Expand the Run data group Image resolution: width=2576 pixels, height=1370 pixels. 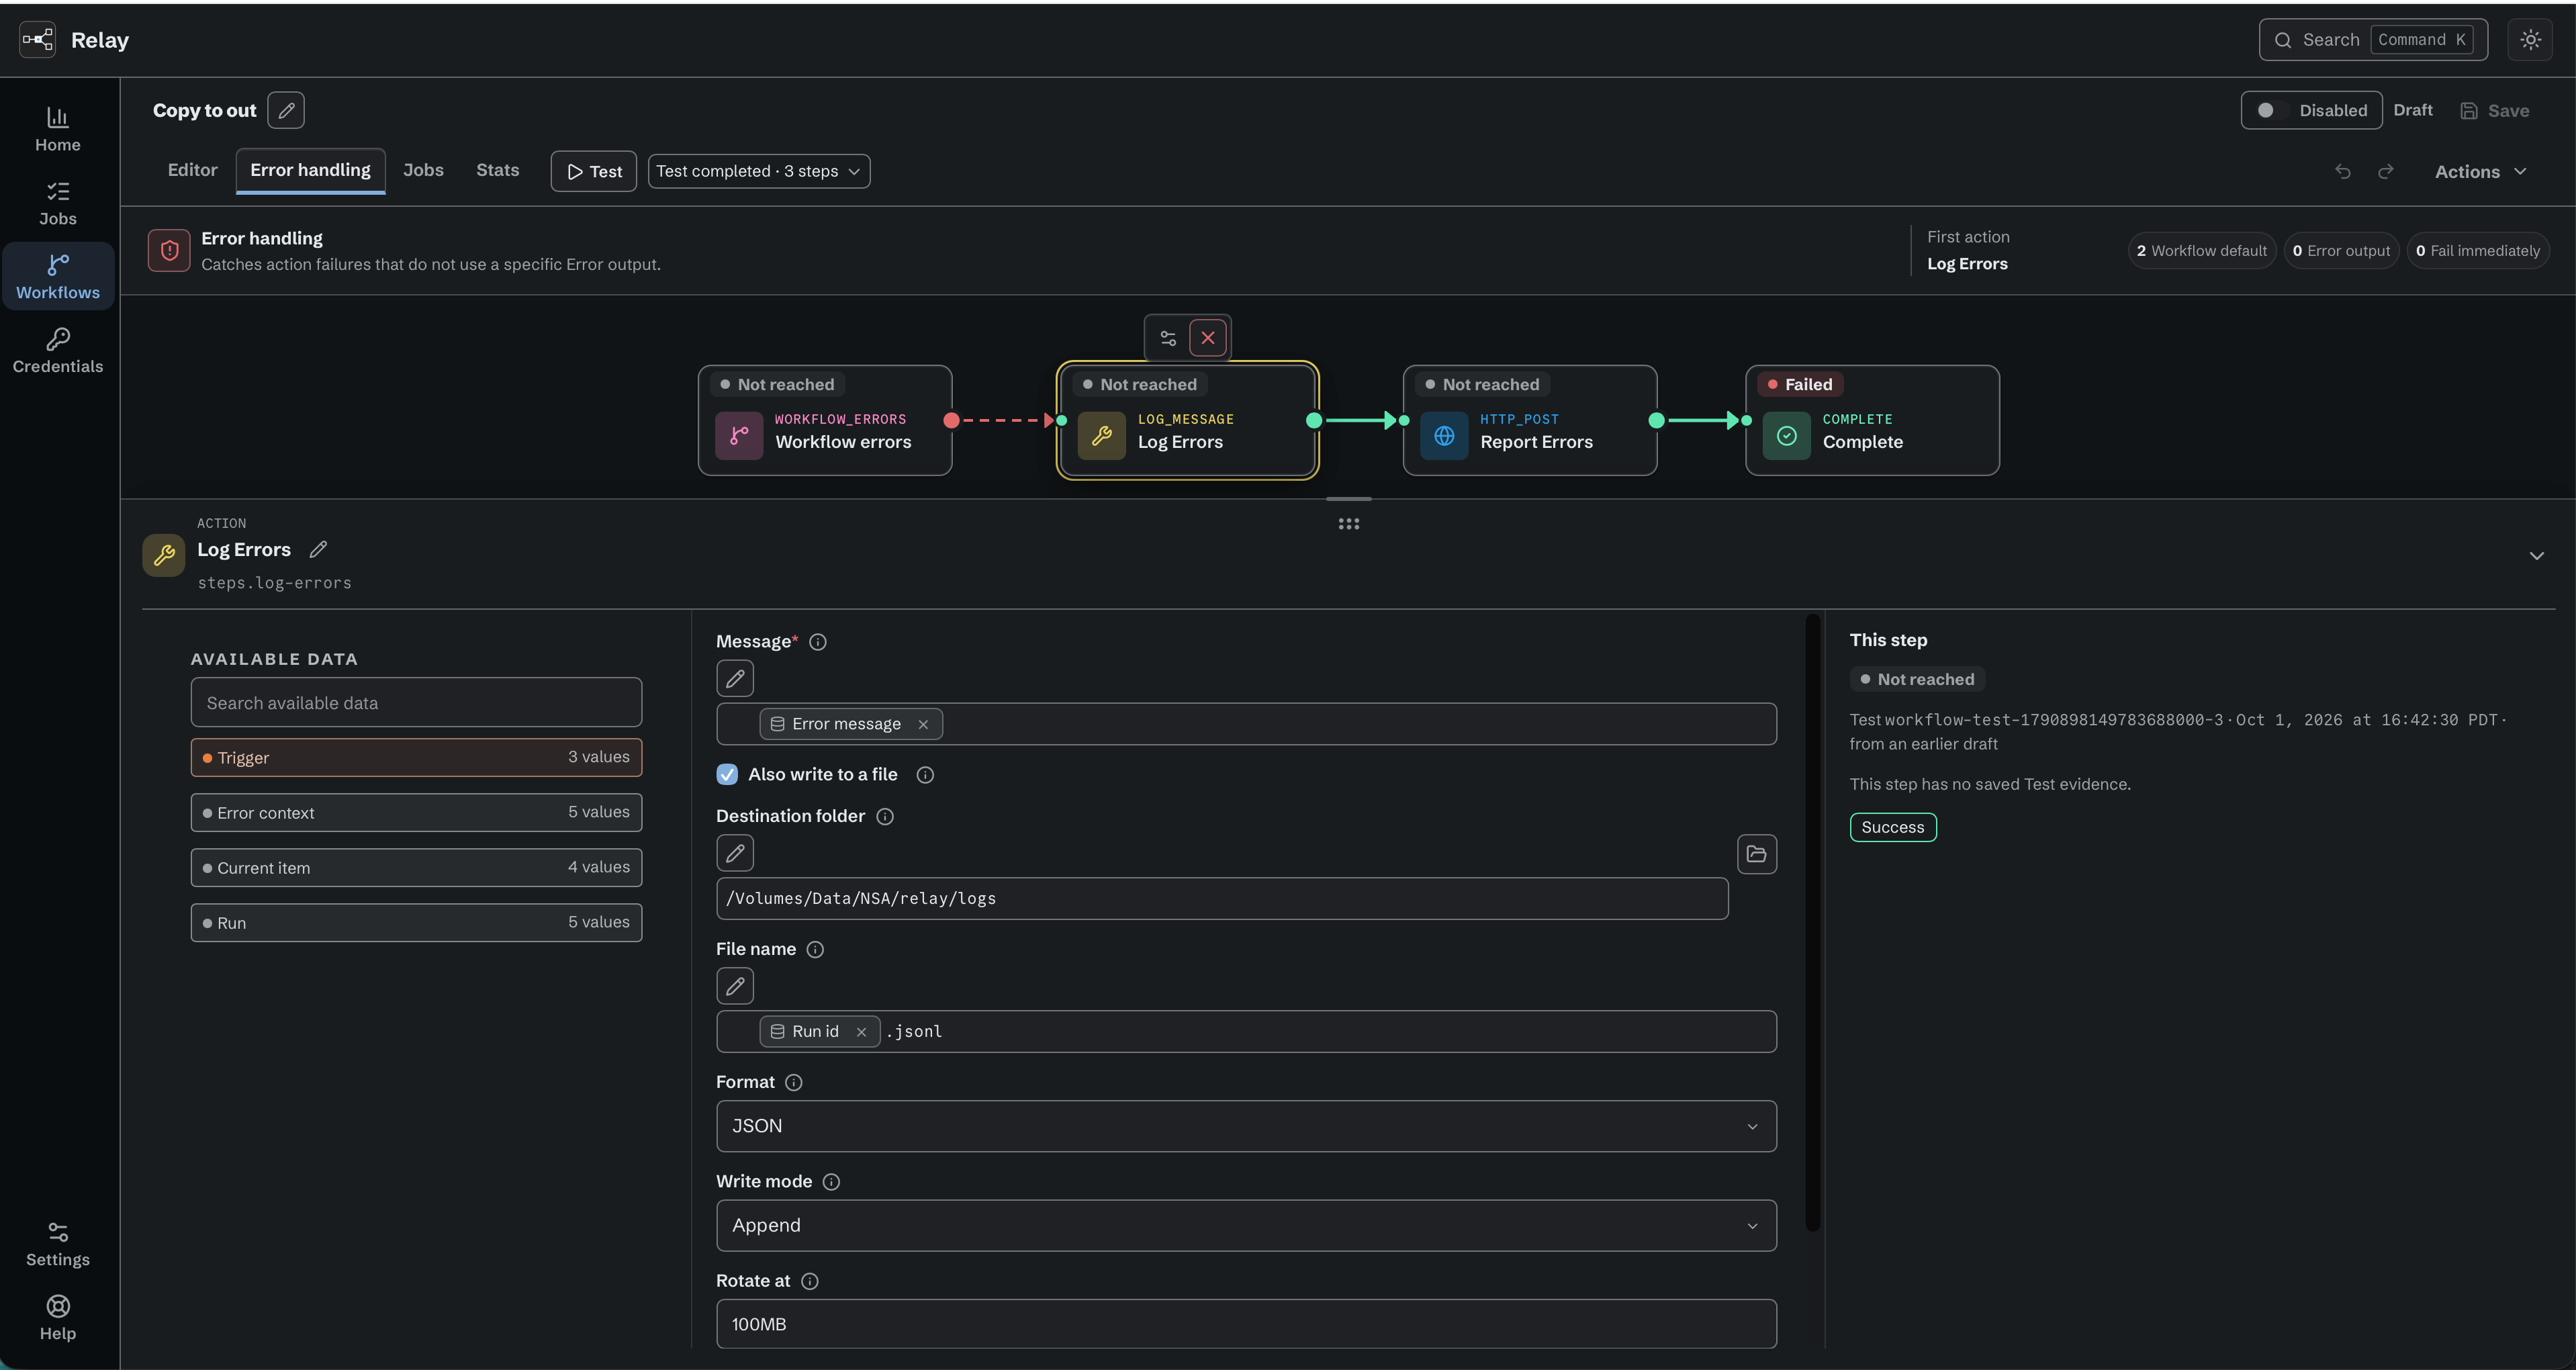coord(416,922)
